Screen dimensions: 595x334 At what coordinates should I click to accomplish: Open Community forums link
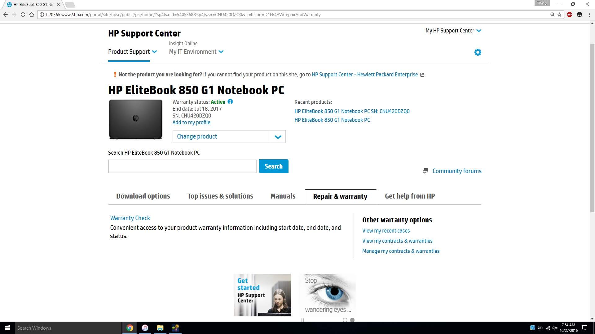point(457,171)
